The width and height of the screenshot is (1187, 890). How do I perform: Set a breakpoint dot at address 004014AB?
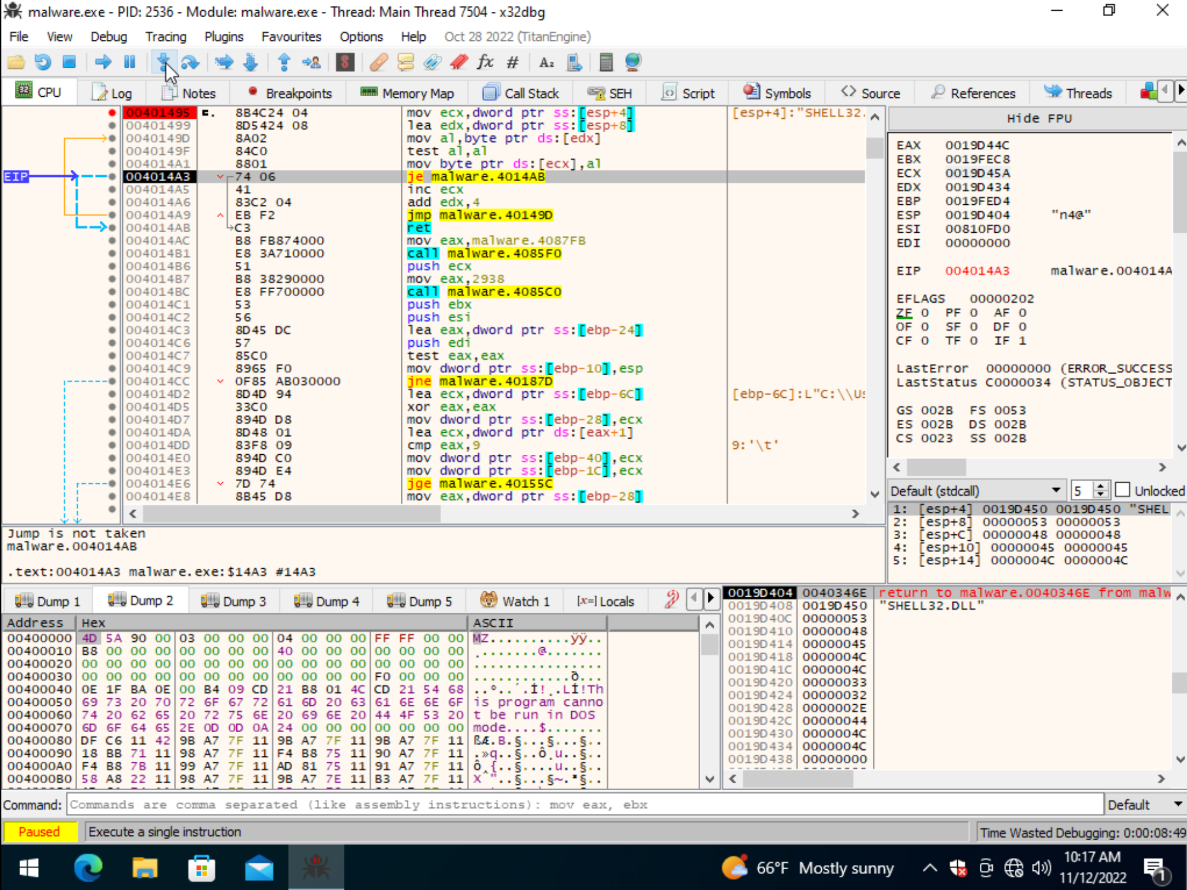coord(112,227)
